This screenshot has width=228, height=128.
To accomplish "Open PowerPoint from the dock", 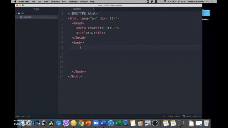I will (88, 123).
